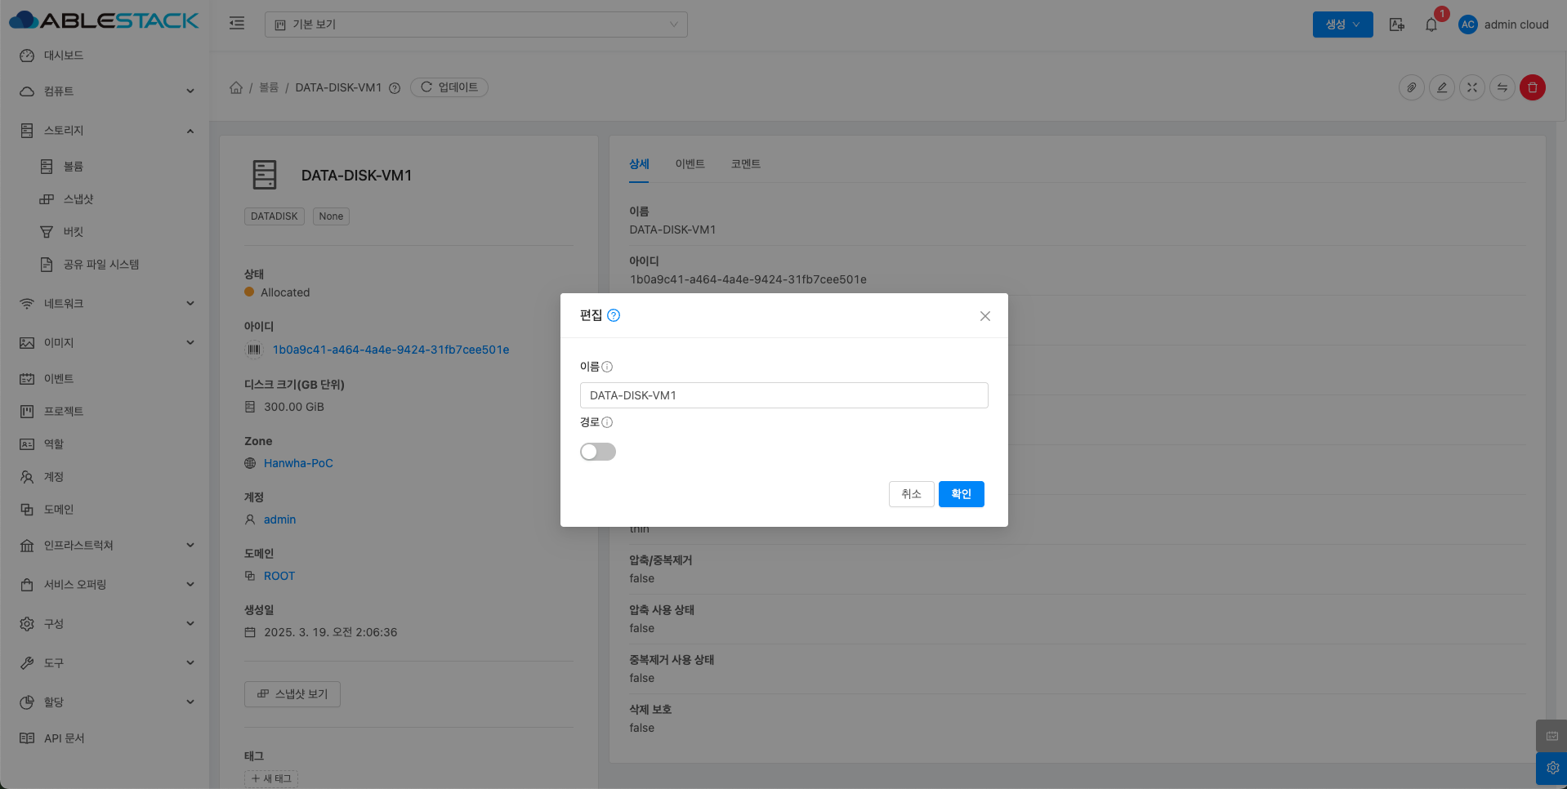Click the info icon beside 경로 label

(607, 422)
